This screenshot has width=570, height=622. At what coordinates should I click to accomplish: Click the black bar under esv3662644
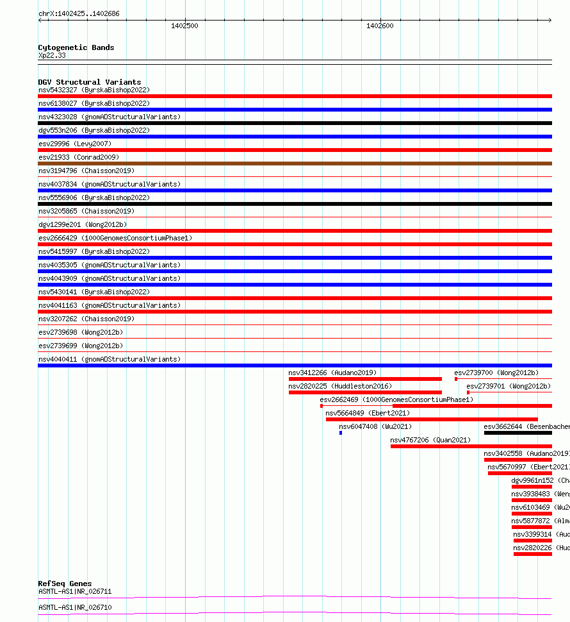[517, 433]
